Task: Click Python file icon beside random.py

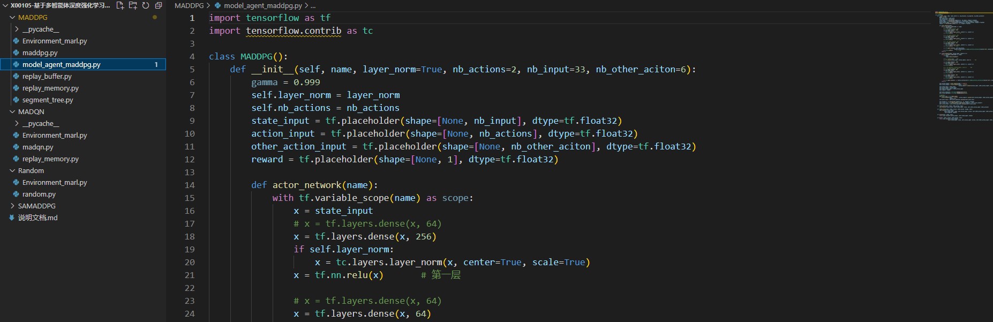Action: [16, 194]
